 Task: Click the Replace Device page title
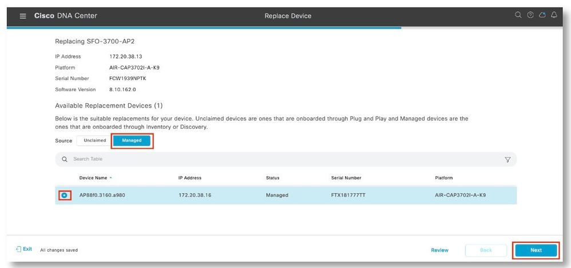[x=288, y=16]
